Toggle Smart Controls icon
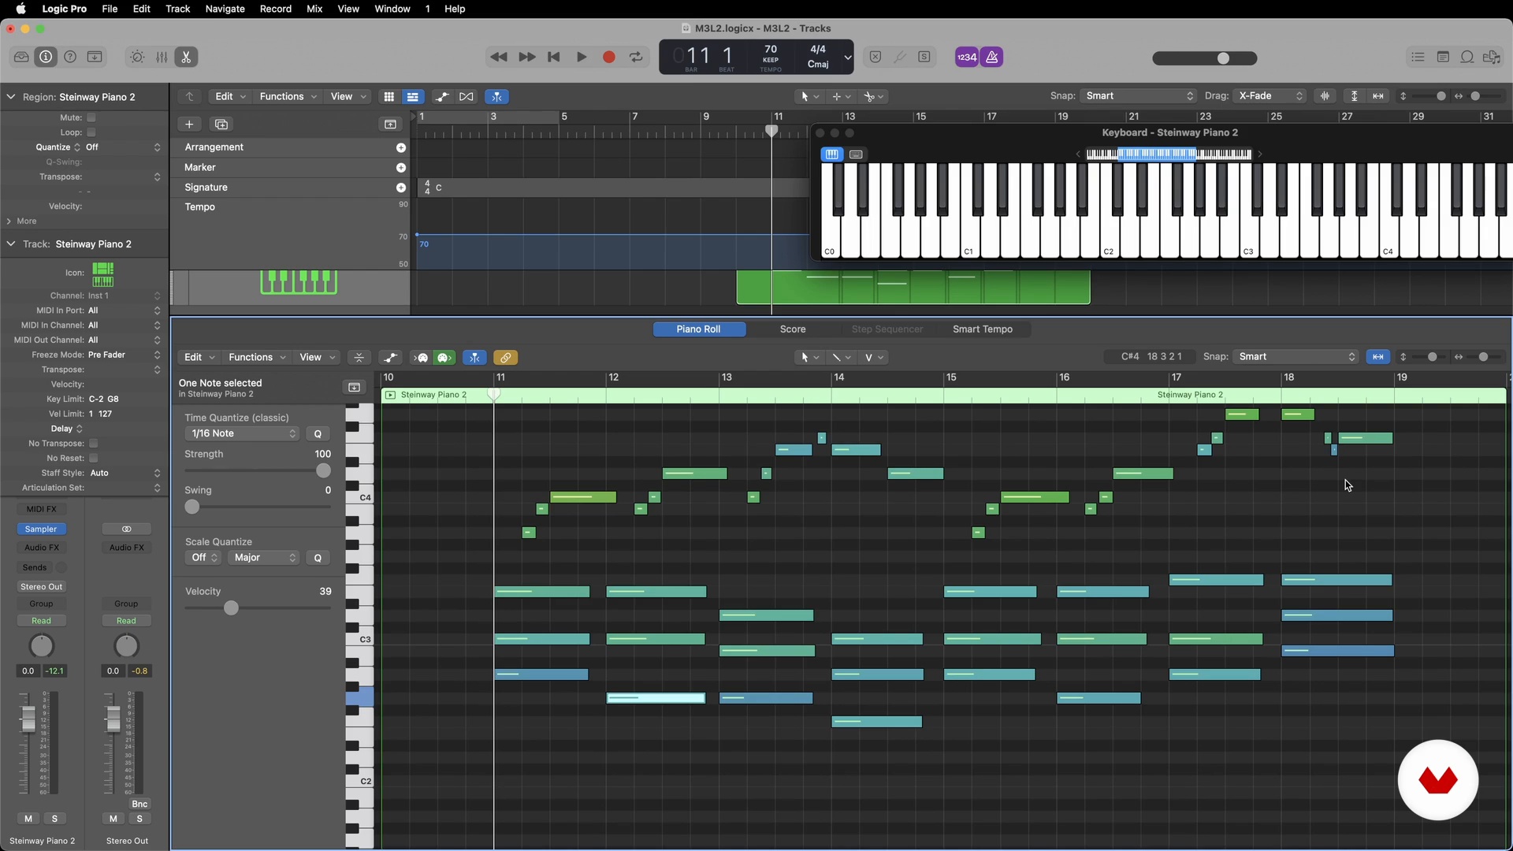 coord(137,57)
